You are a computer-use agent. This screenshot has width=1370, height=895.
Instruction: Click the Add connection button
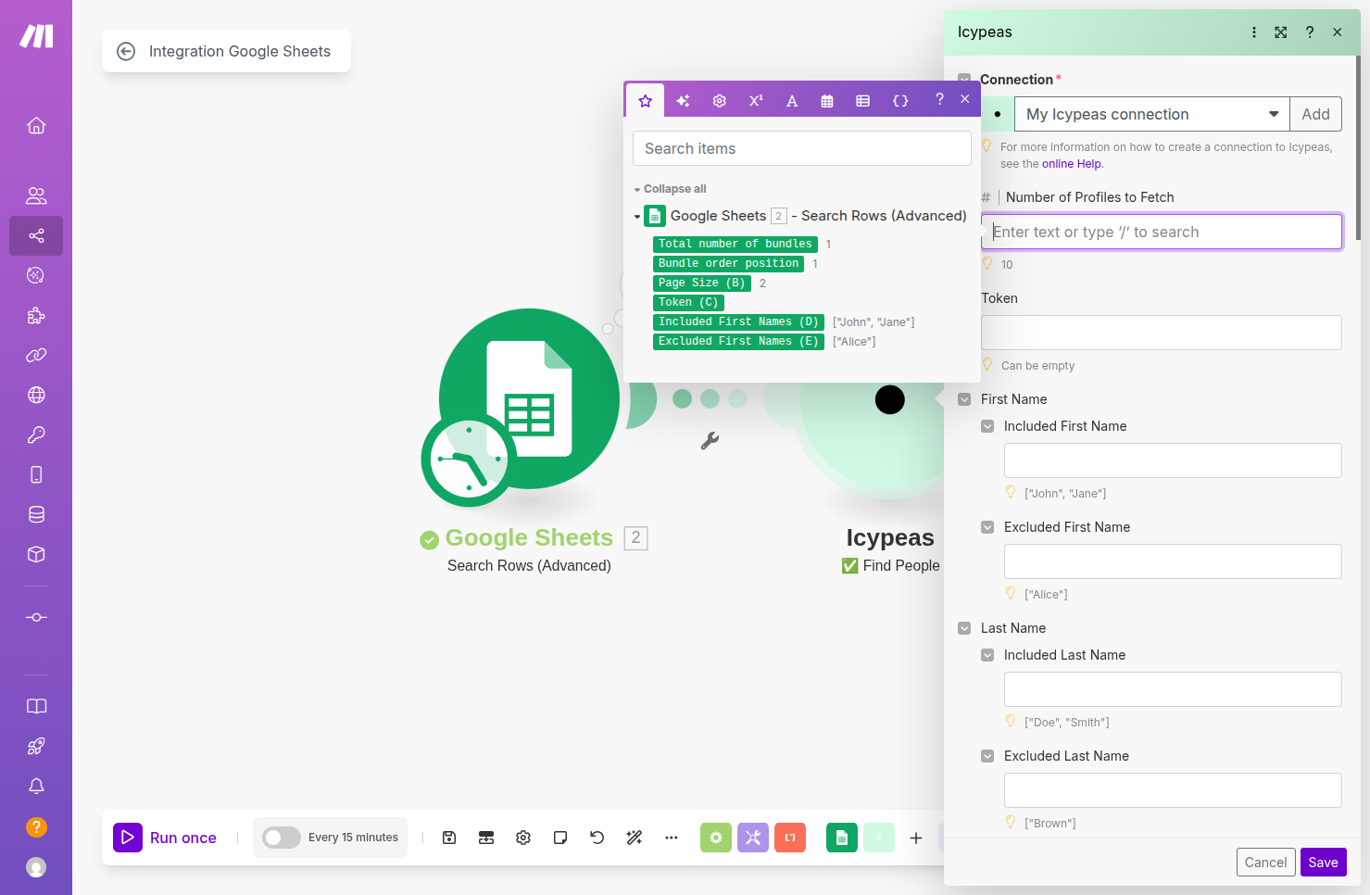tap(1315, 114)
